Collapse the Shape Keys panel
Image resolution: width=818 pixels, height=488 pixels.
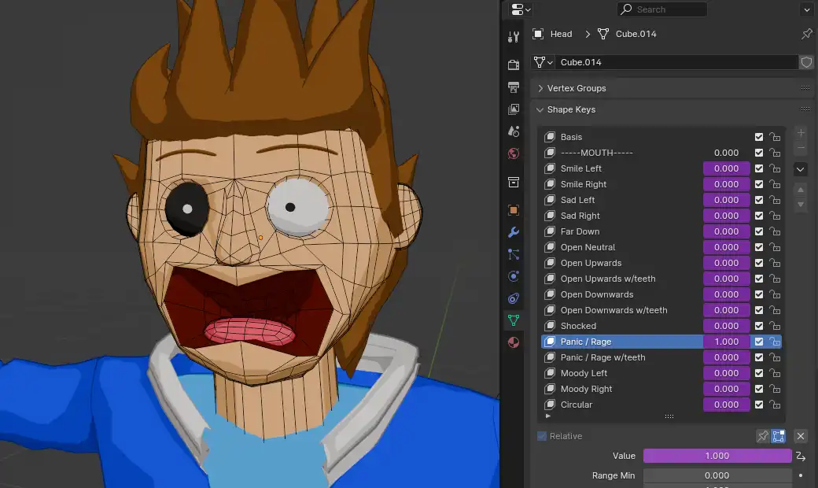pos(571,109)
